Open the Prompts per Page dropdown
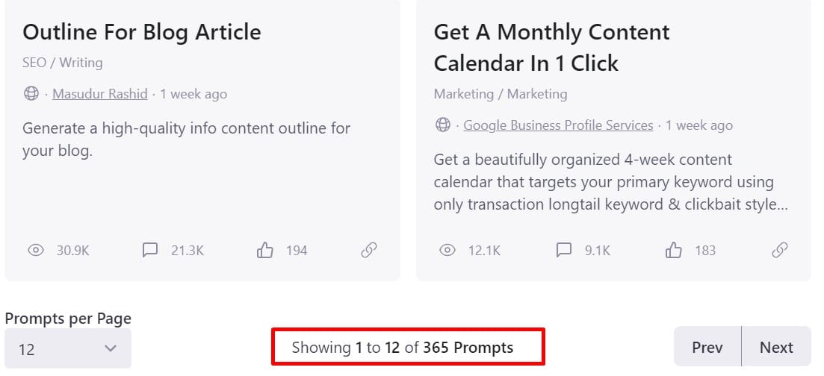 (68, 348)
